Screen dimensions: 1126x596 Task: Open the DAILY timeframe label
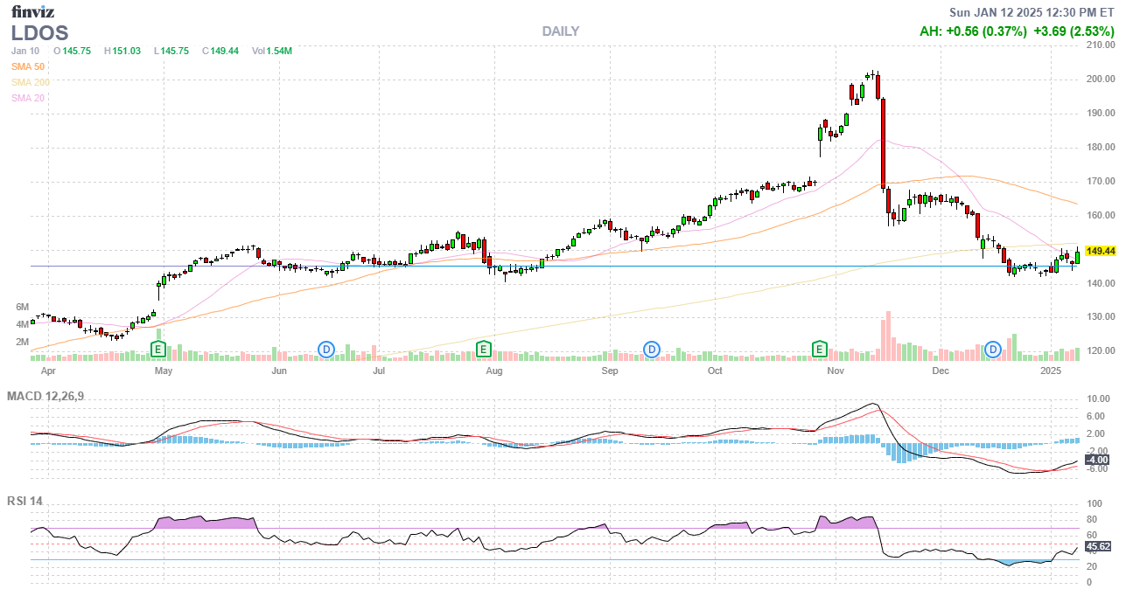click(560, 31)
